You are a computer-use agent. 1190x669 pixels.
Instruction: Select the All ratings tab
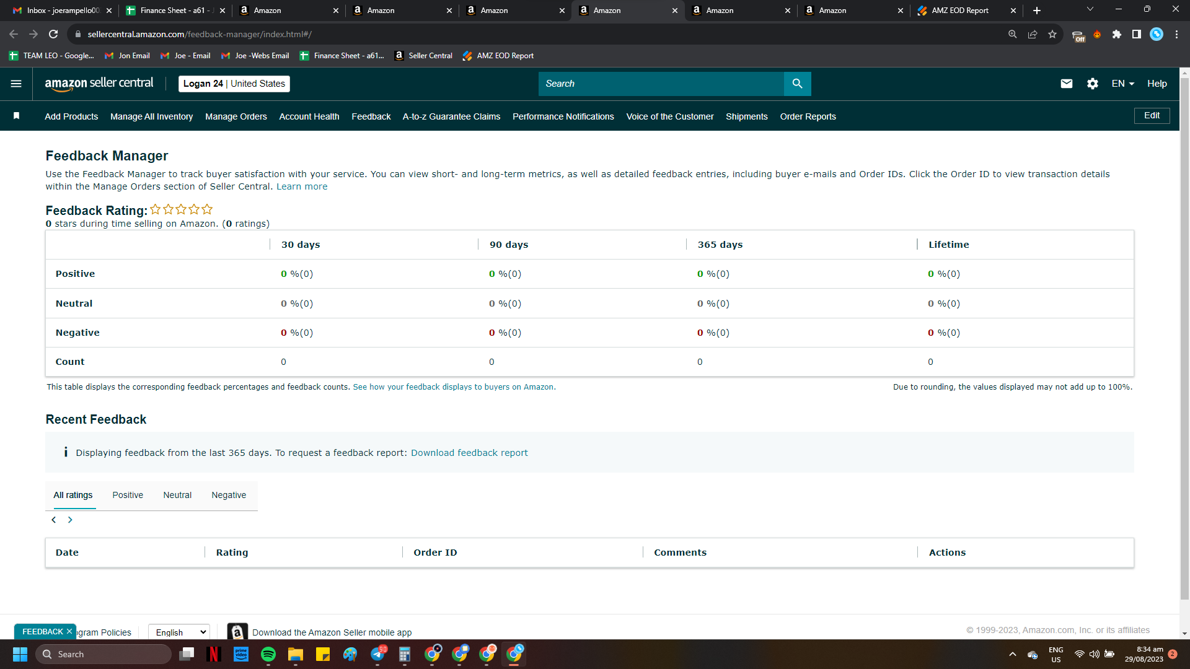tap(73, 495)
